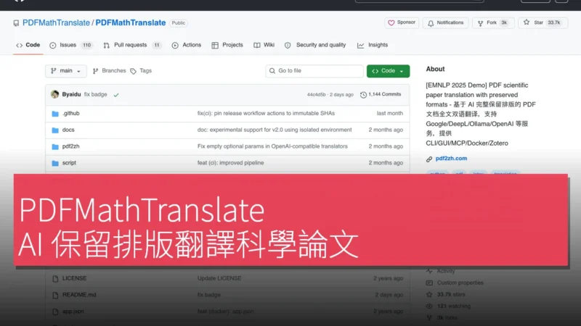Open the docs folder
The width and height of the screenshot is (581, 326).
68,130
